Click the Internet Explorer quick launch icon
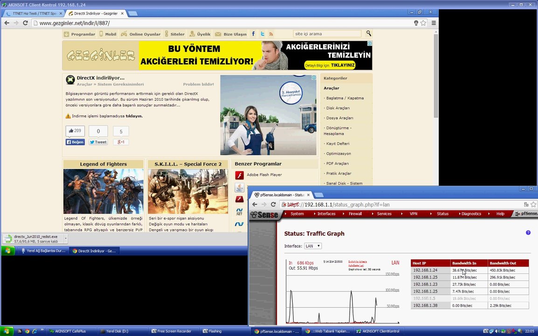 pos(34,331)
